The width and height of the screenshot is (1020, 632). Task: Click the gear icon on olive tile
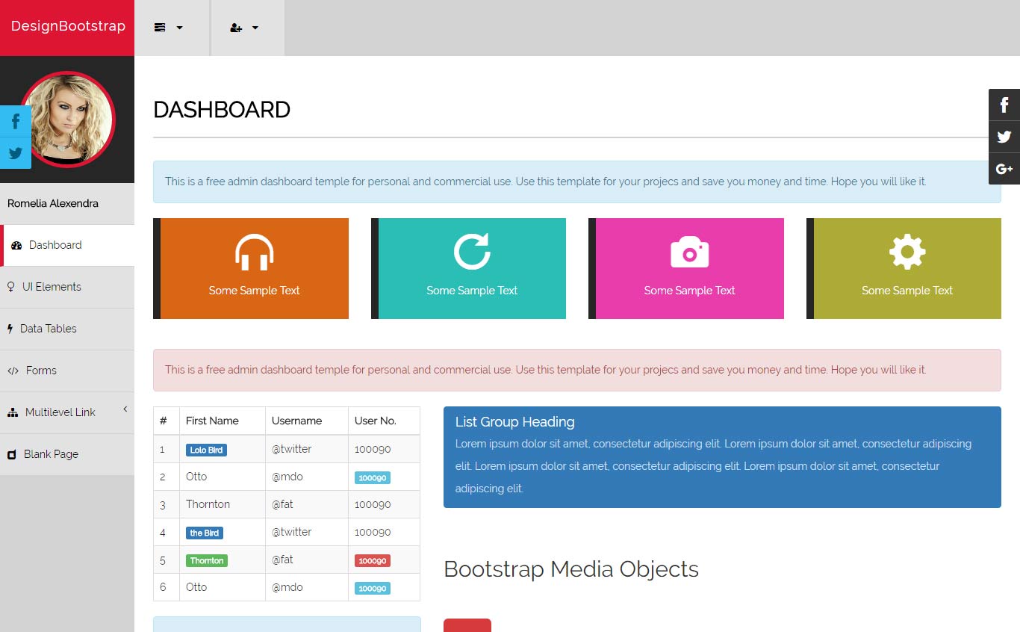(x=907, y=252)
